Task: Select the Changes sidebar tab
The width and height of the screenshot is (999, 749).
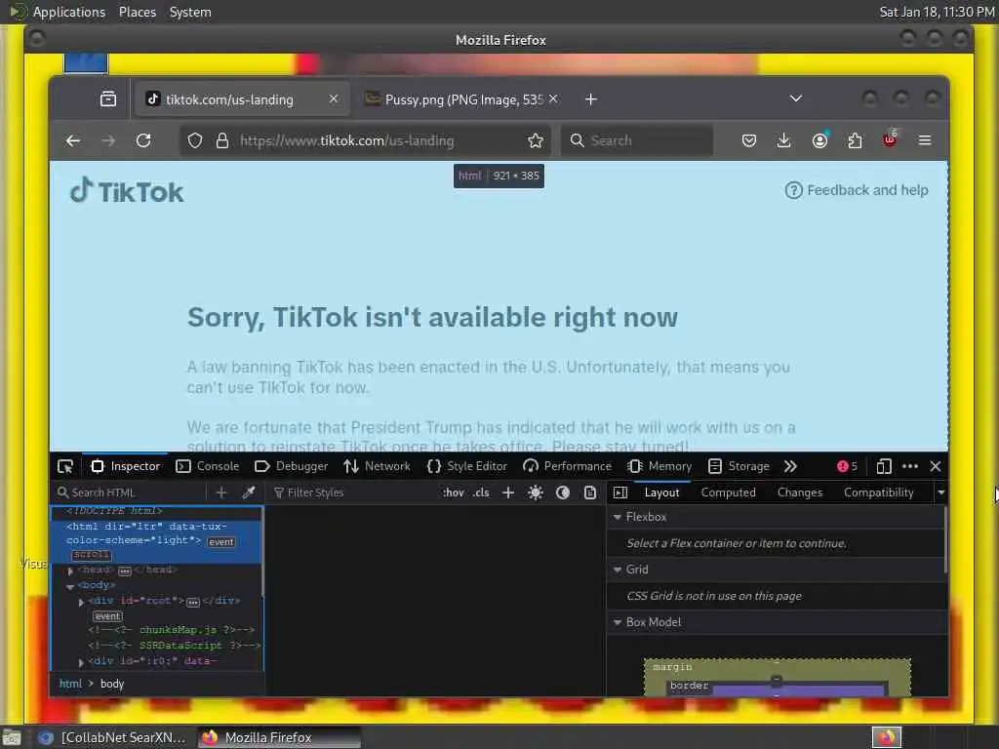Action: click(x=800, y=493)
